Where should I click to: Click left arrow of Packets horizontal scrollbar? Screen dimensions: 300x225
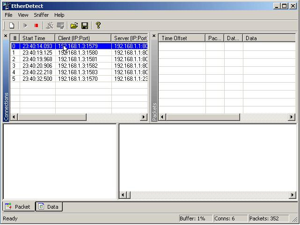(x=162, y=117)
